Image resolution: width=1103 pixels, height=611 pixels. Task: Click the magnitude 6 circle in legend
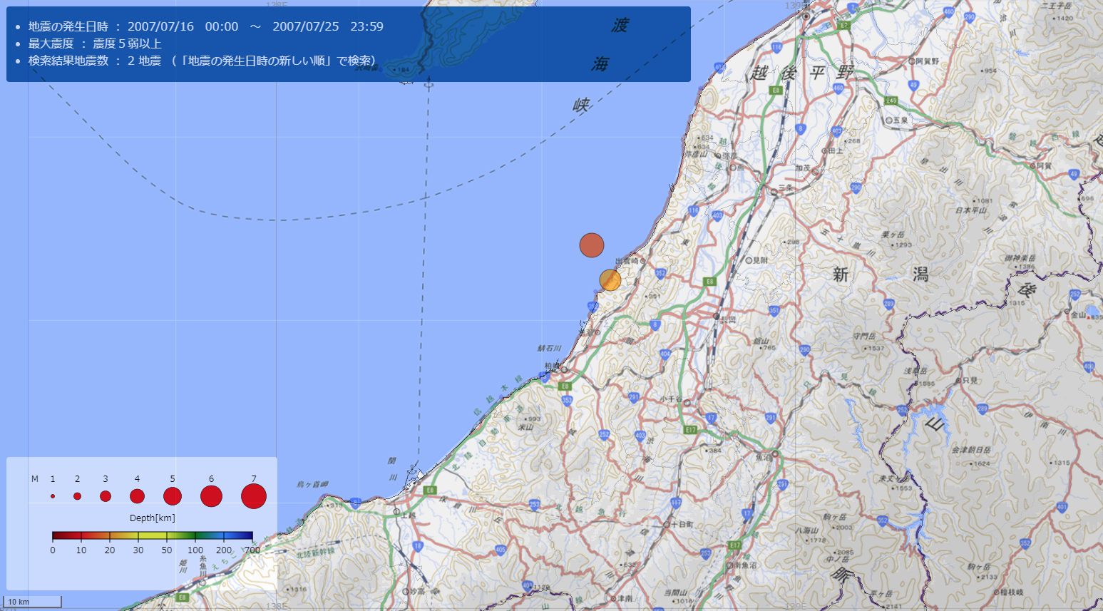[211, 496]
